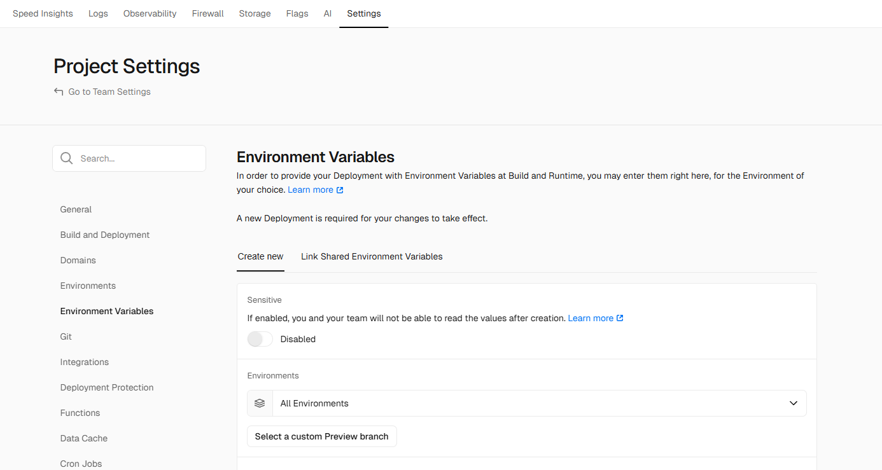This screenshot has width=882, height=470.
Task: Click the search magnifier icon
Action: 66,158
